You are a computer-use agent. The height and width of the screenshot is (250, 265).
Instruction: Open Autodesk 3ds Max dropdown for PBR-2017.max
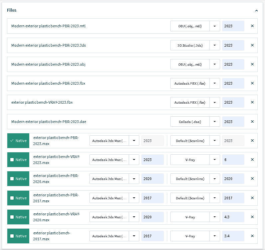click(134, 198)
